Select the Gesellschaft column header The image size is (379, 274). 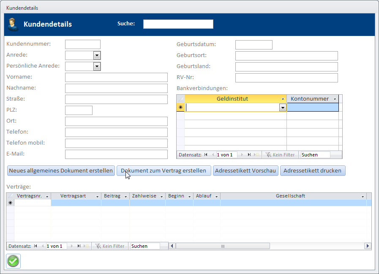(x=290, y=196)
